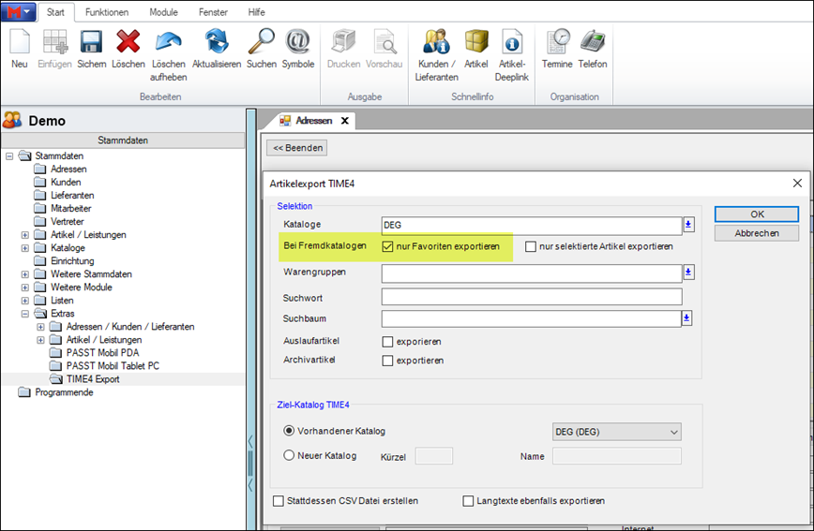Check 'Langtexte ebenfalls exportieren' option

(469, 501)
